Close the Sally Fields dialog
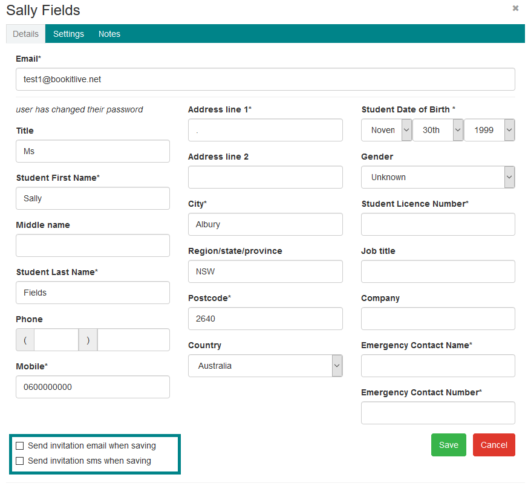 pos(515,8)
